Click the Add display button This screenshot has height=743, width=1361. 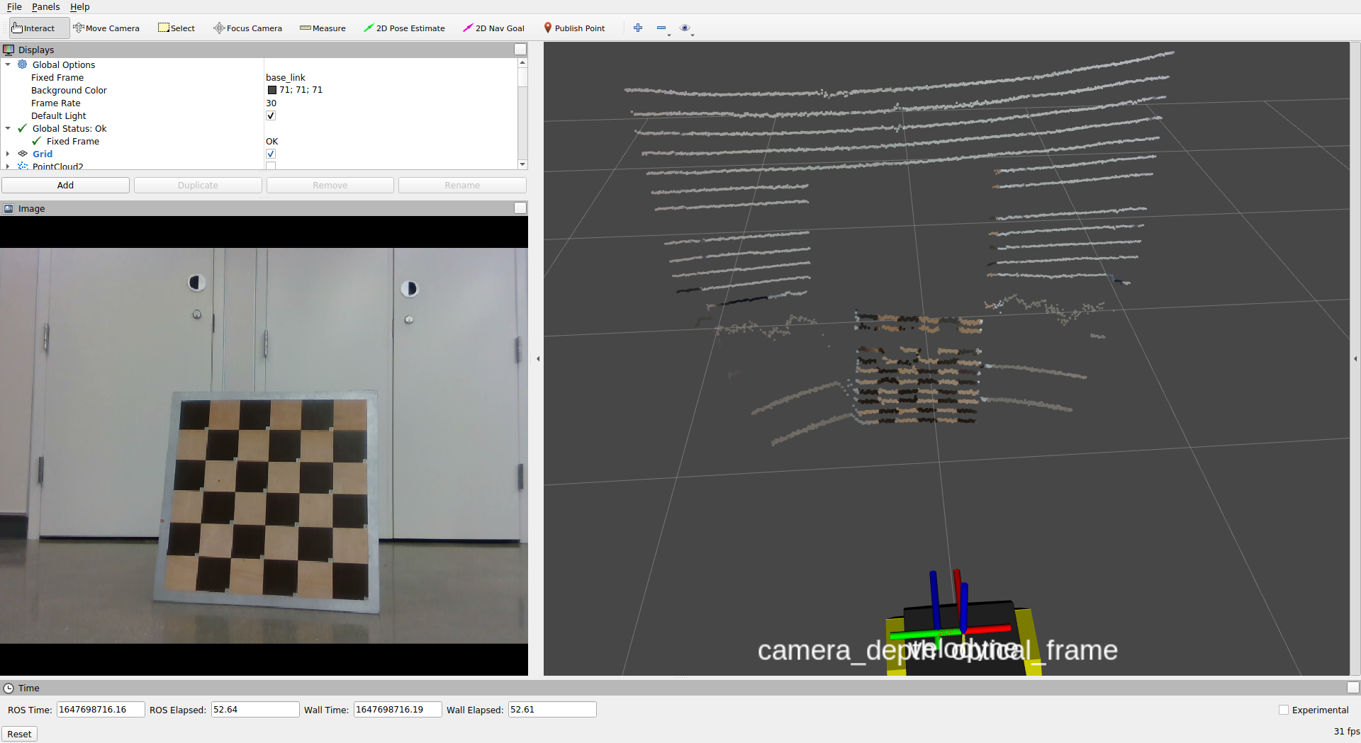click(x=65, y=185)
